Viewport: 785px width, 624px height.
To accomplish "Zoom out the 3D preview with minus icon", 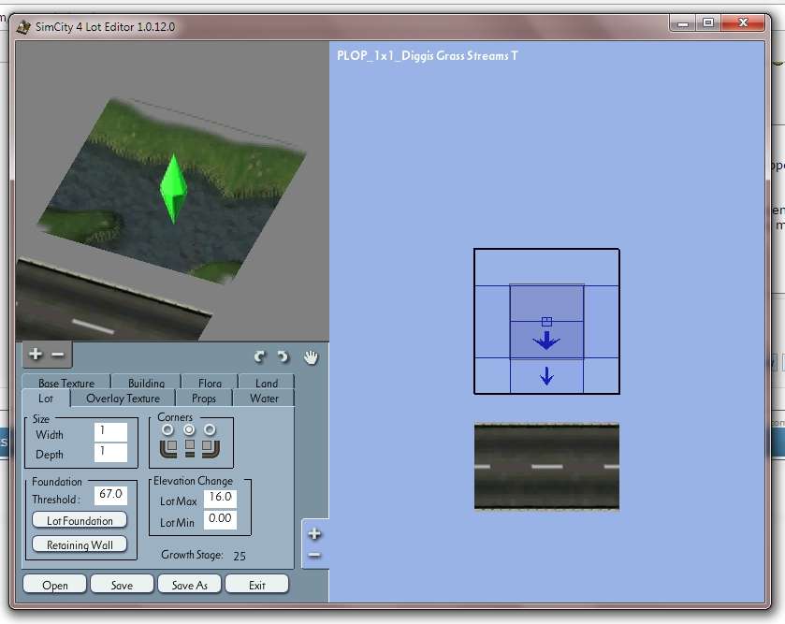I will click(58, 355).
